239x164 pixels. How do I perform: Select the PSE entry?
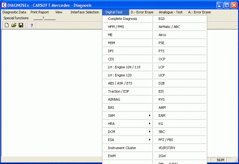click(180, 43)
